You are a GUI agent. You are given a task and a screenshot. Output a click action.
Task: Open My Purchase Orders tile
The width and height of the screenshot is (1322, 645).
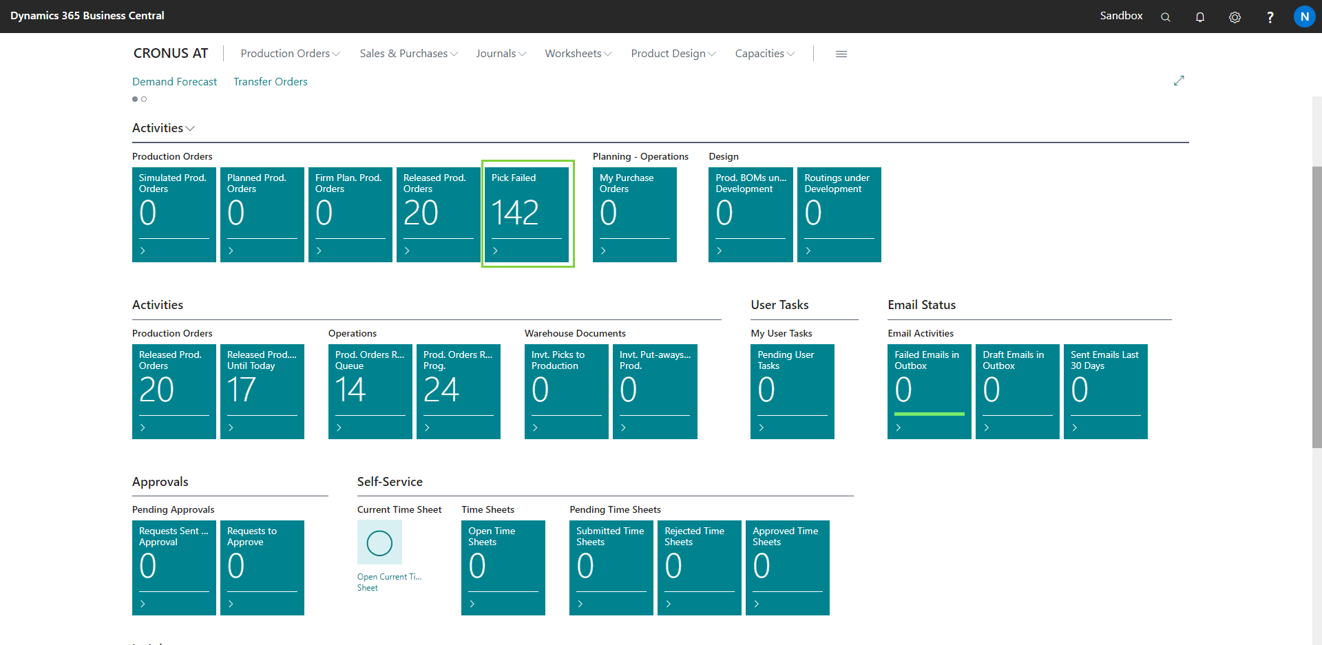pos(635,215)
